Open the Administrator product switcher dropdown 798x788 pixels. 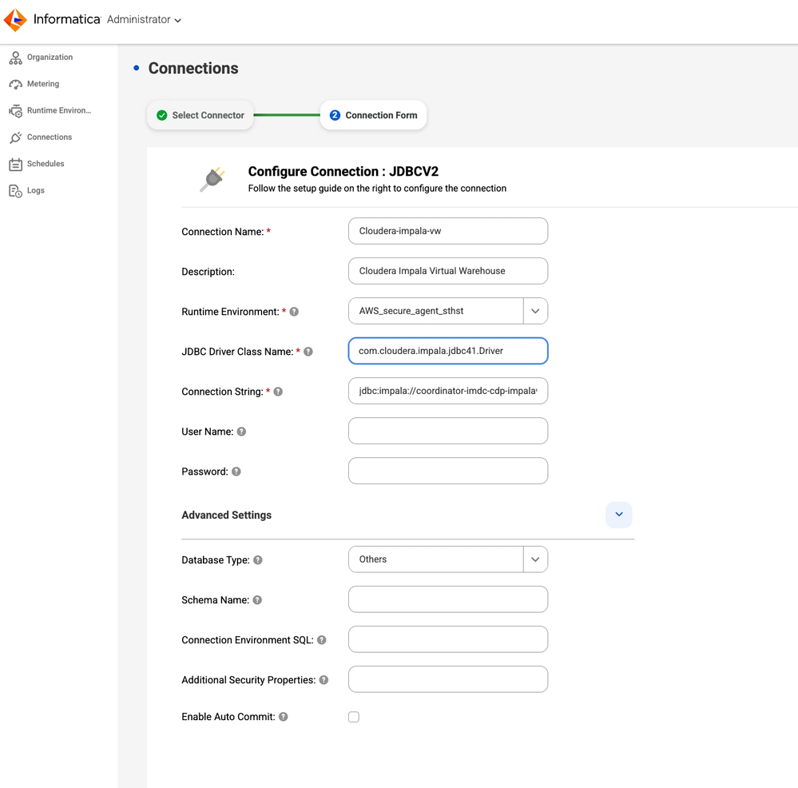tap(144, 19)
